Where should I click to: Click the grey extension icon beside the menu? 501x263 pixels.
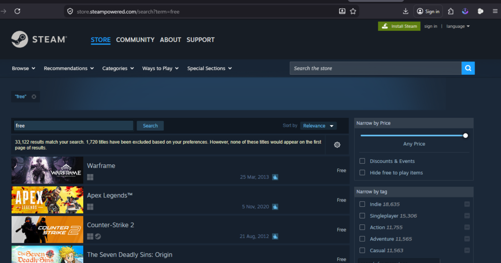click(x=480, y=11)
